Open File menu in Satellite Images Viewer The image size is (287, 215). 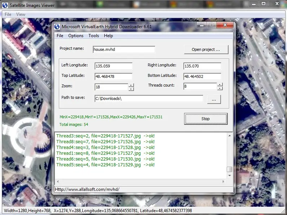click(8, 14)
